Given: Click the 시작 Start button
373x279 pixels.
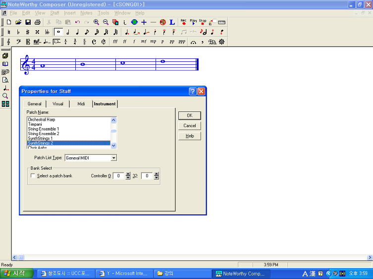Looking at the screenshot, I should point(16,274).
